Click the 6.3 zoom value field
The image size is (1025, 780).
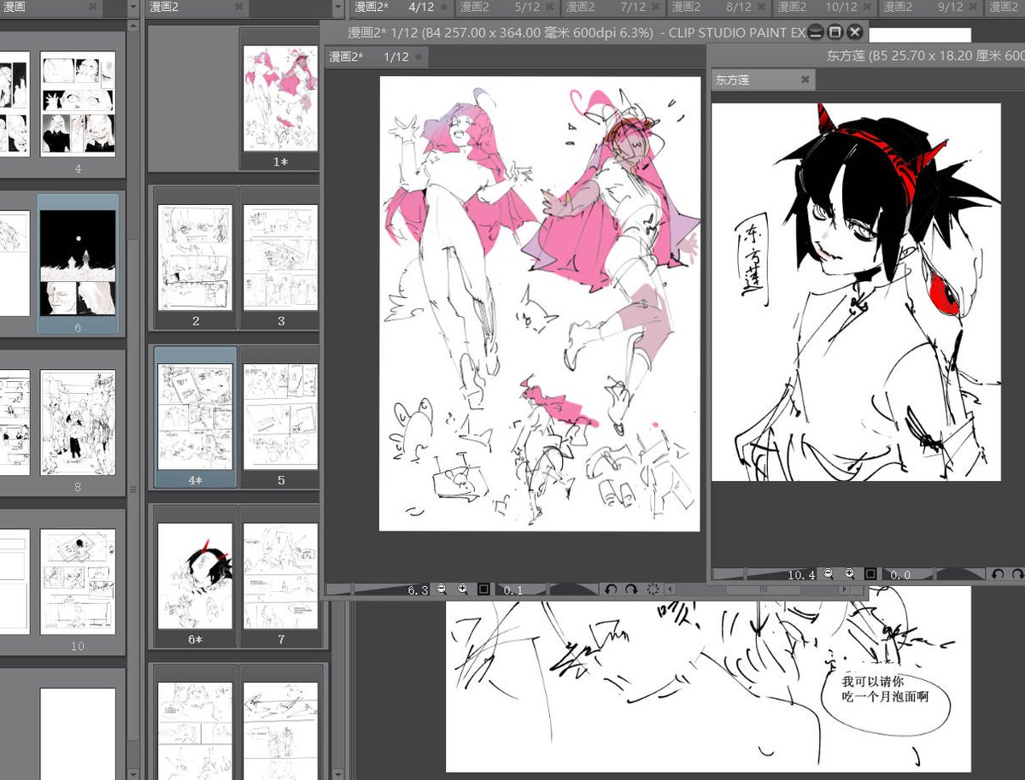418,589
